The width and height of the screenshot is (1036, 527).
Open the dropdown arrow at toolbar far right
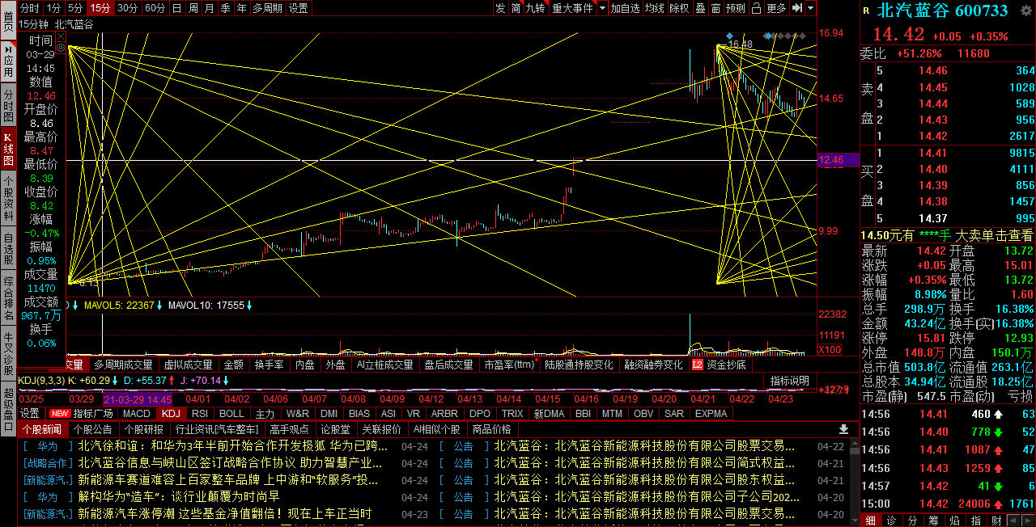click(x=810, y=8)
